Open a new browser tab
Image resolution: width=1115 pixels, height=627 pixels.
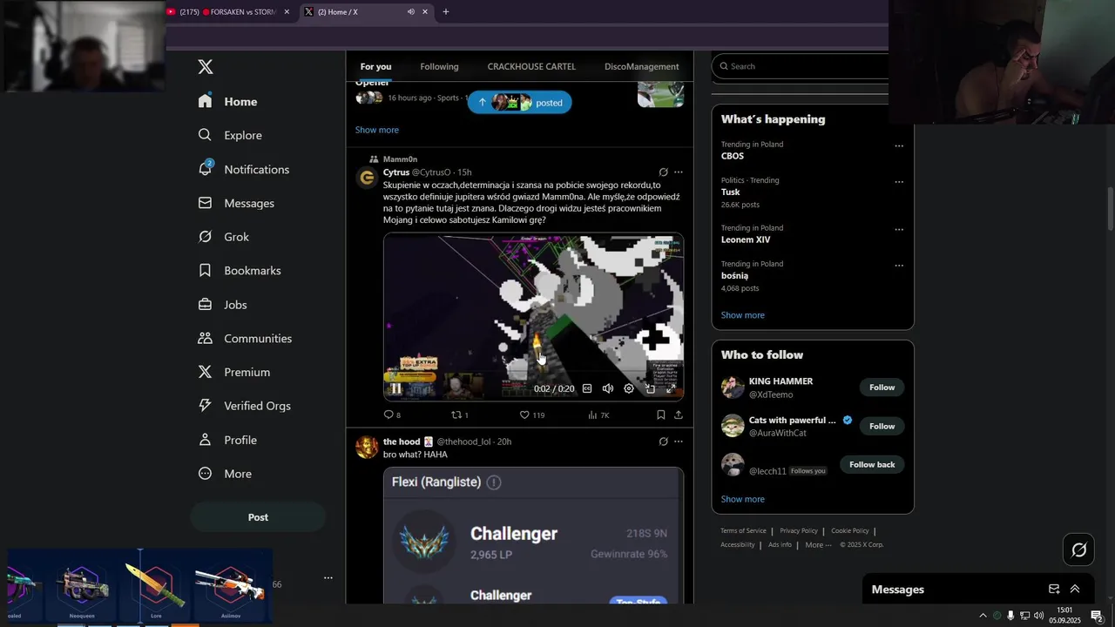point(446,12)
